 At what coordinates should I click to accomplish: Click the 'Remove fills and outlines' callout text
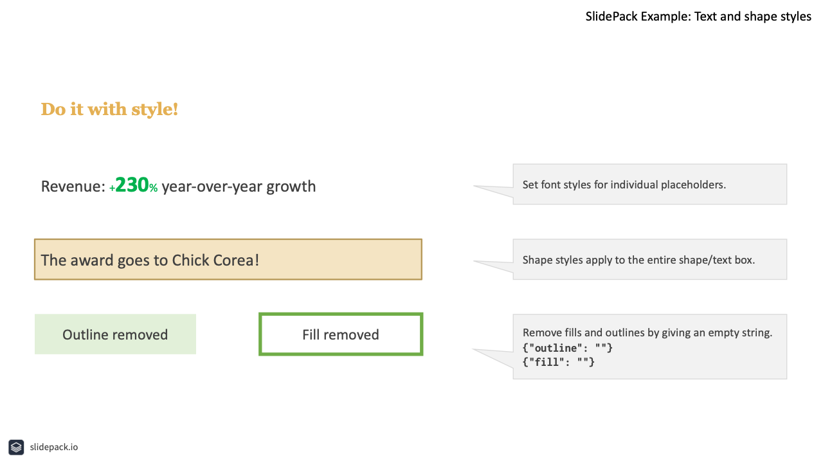click(647, 332)
